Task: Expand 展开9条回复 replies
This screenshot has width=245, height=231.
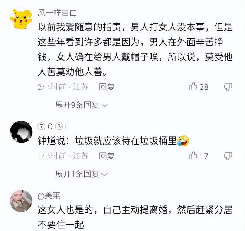Action: point(77,105)
